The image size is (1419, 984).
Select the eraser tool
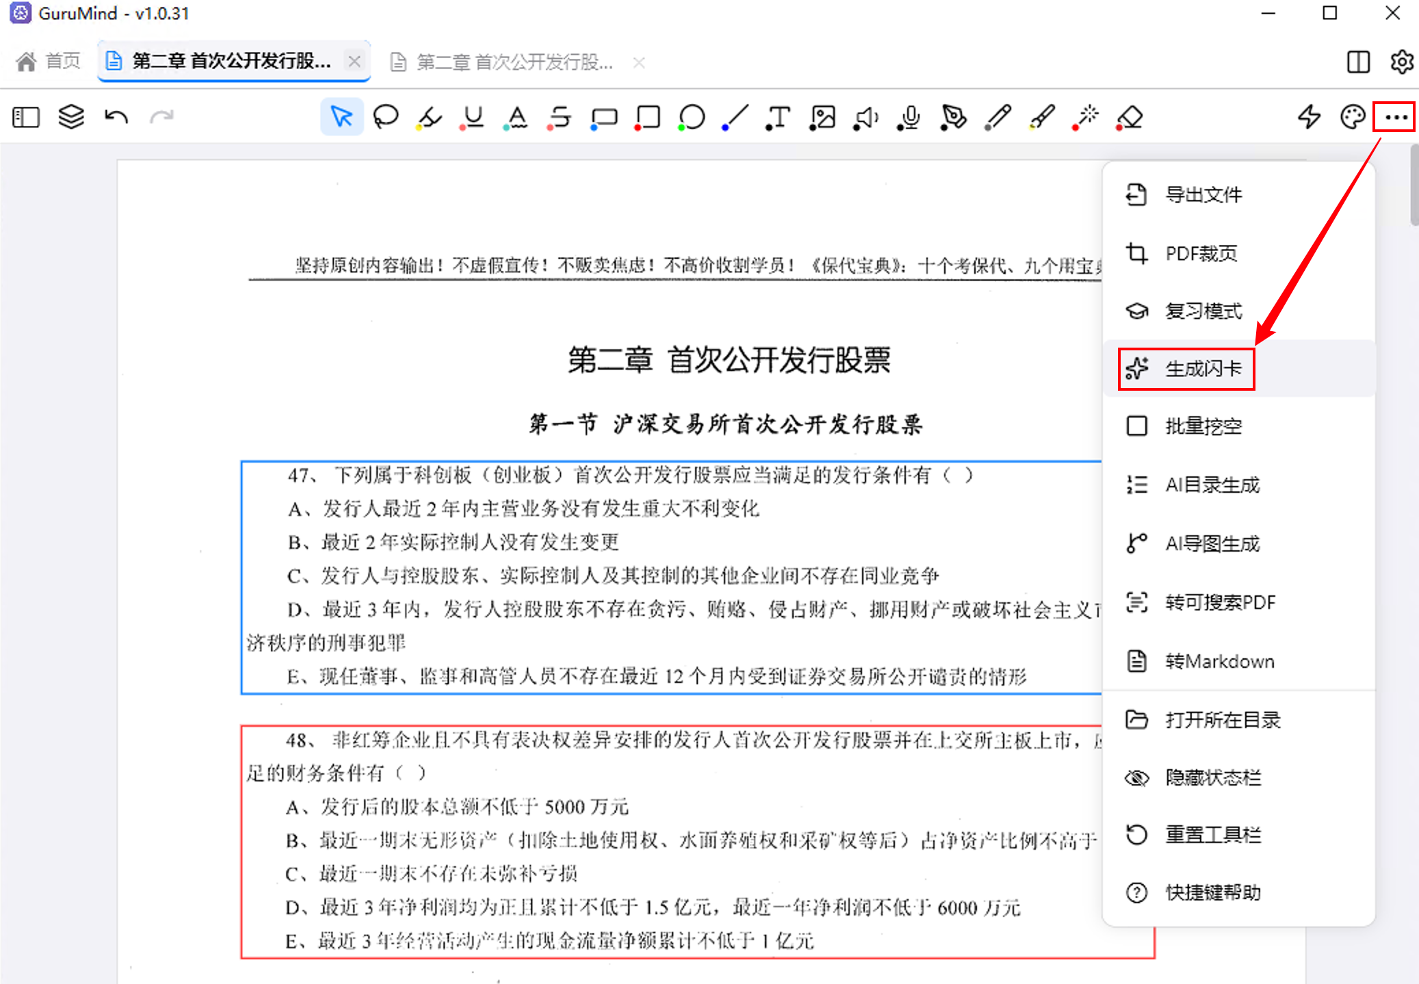click(1129, 117)
